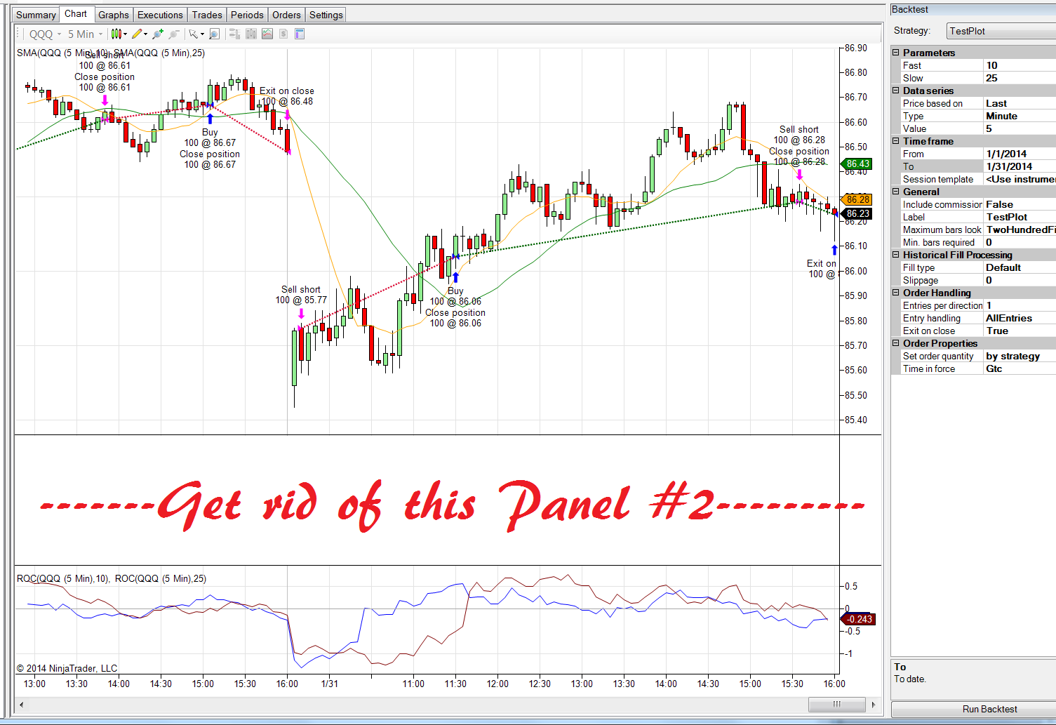Image resolution: width=1056 pixels, height=725 pixels.
Task: Activate the zoom frame magnifier icon
Action: [x=215, y=34]
